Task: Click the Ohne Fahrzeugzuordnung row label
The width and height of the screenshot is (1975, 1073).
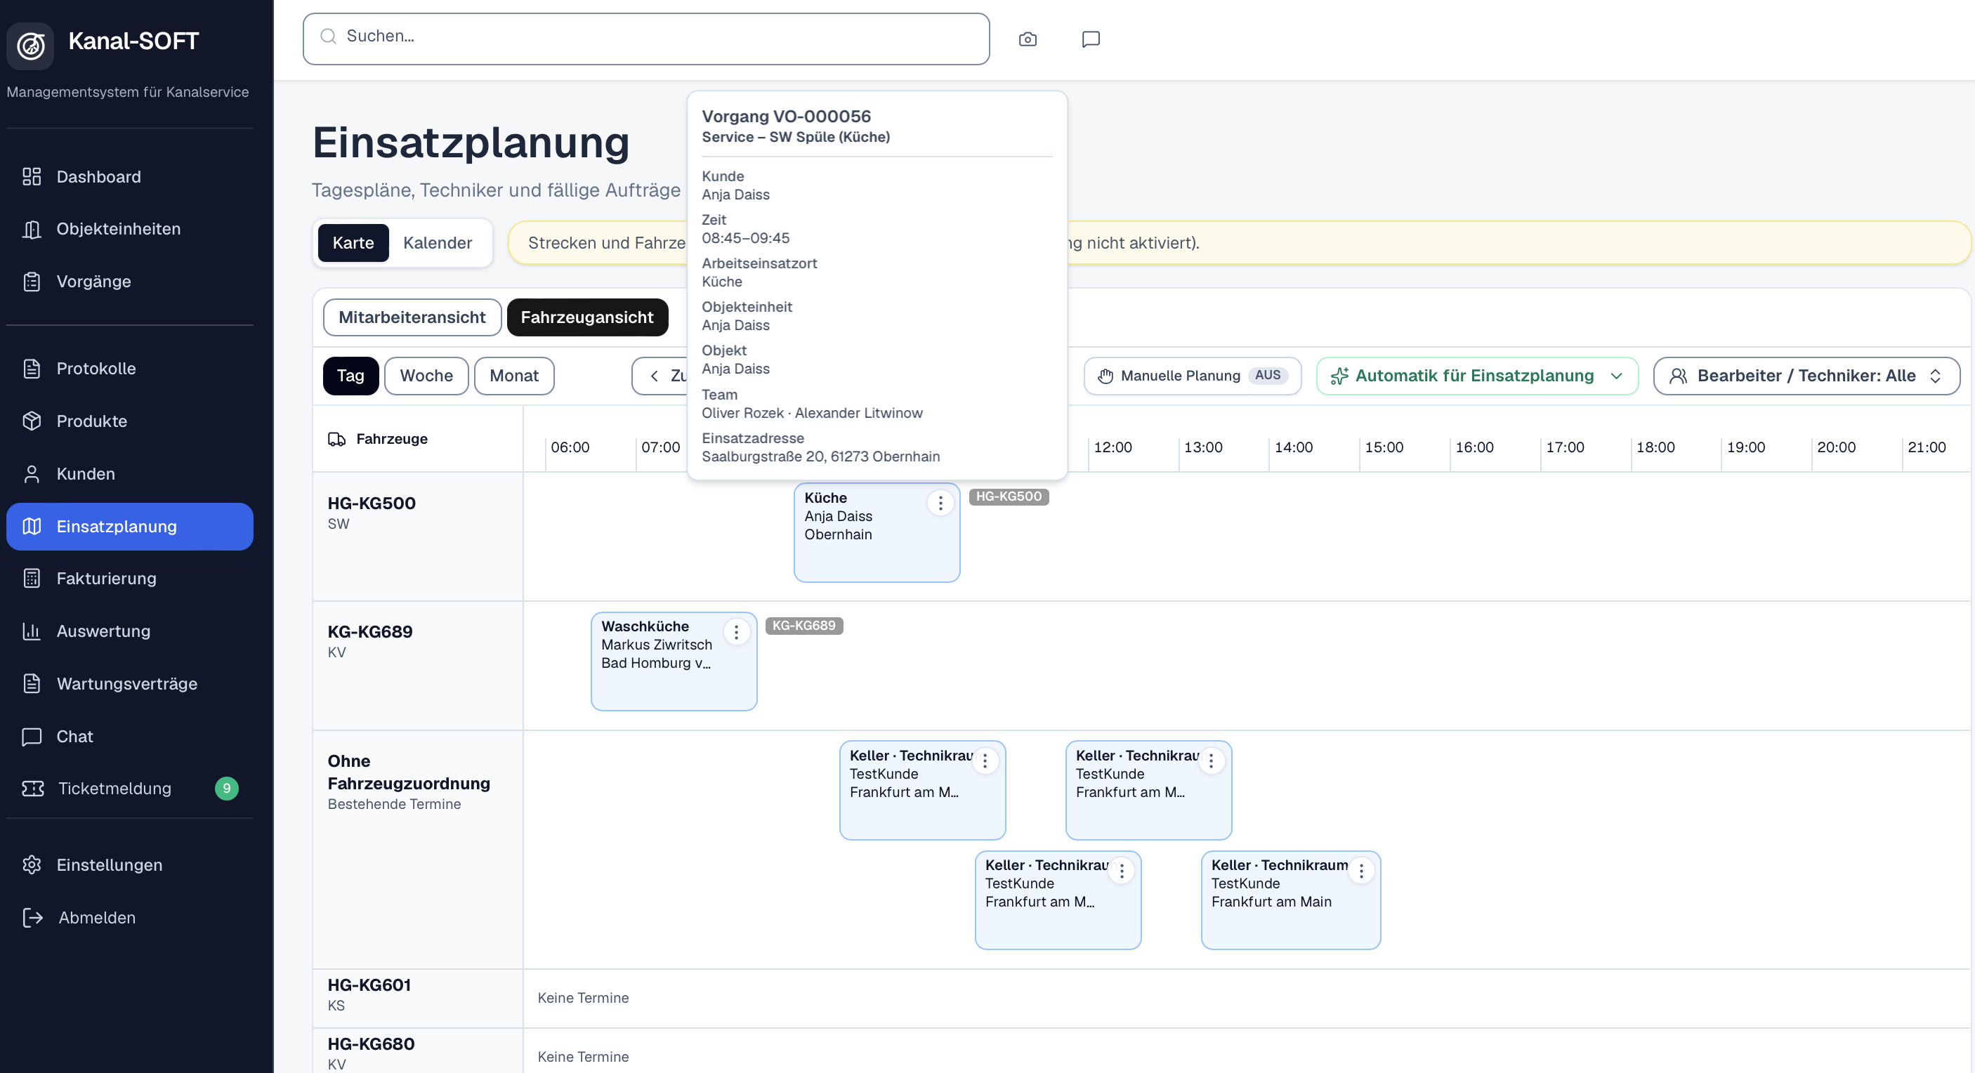Action: 408,772
